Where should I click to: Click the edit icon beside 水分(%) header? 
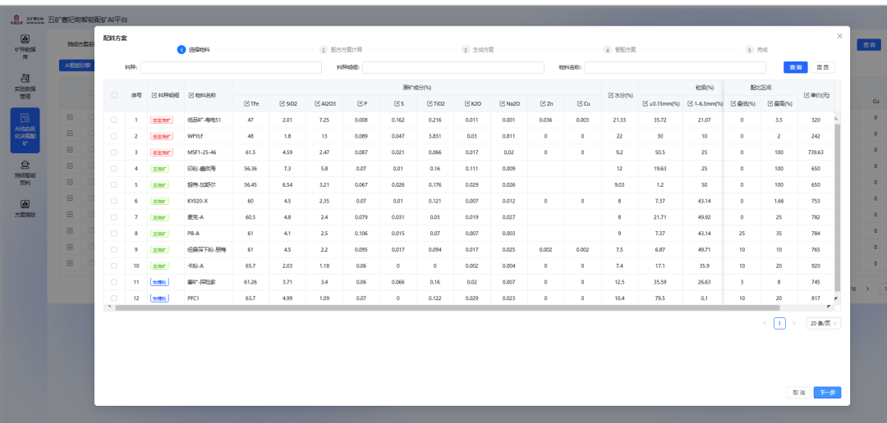click(610, 95)
